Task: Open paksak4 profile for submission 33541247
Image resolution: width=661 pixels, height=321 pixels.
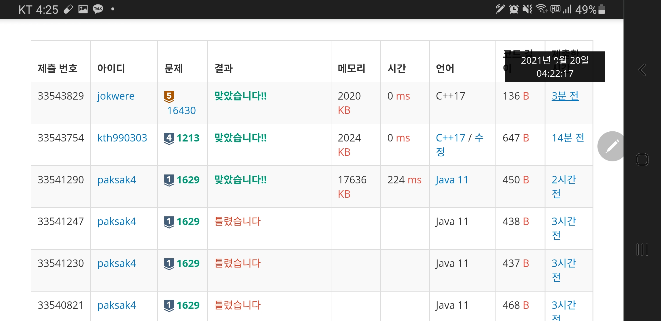Action: [x=116, y=221]
